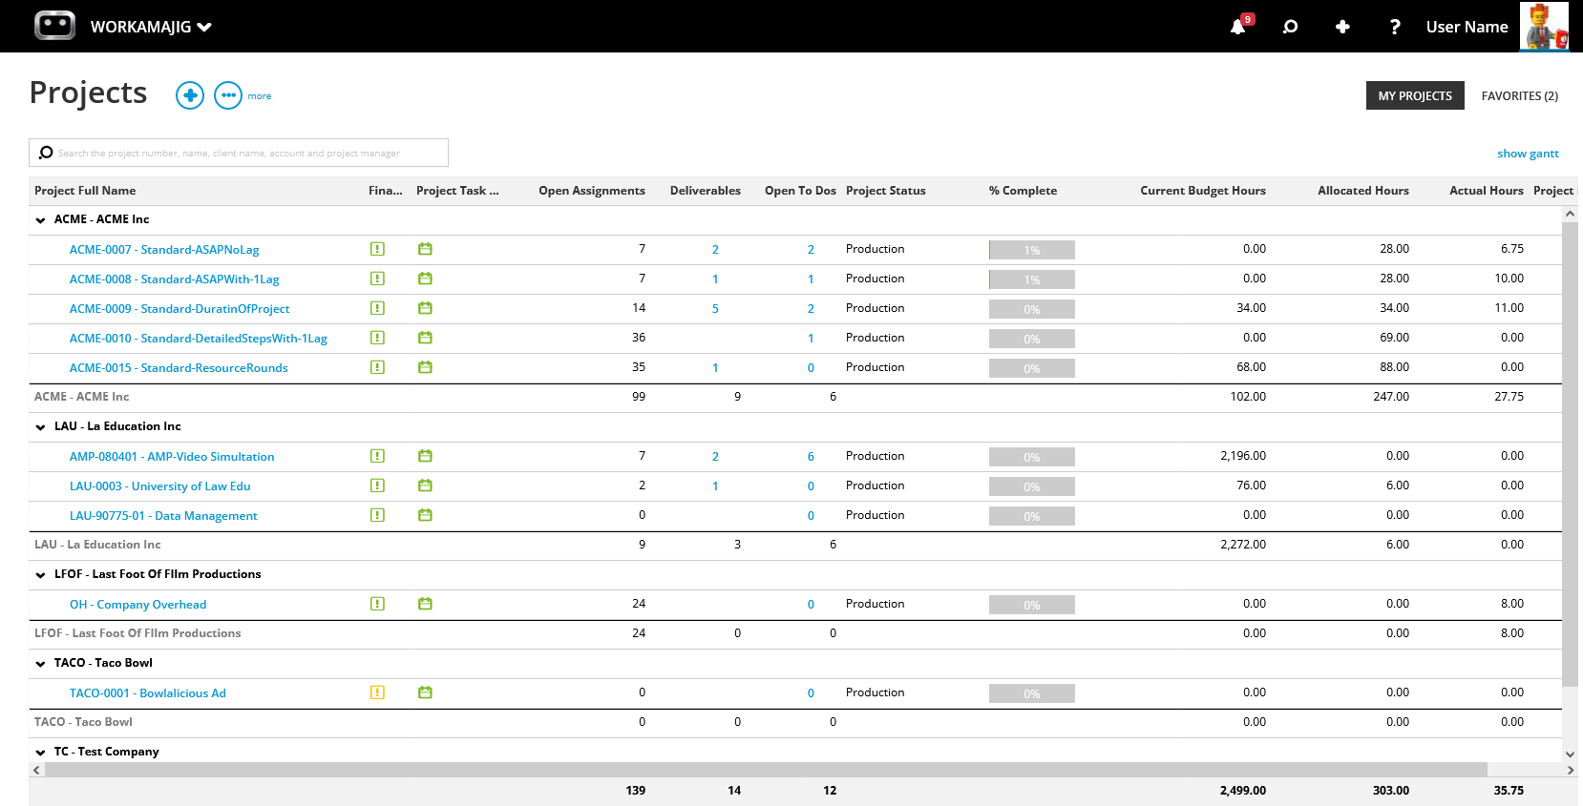Click financial status icon for LAU-90775-01
1583x806 pixels.
(377, 515)
